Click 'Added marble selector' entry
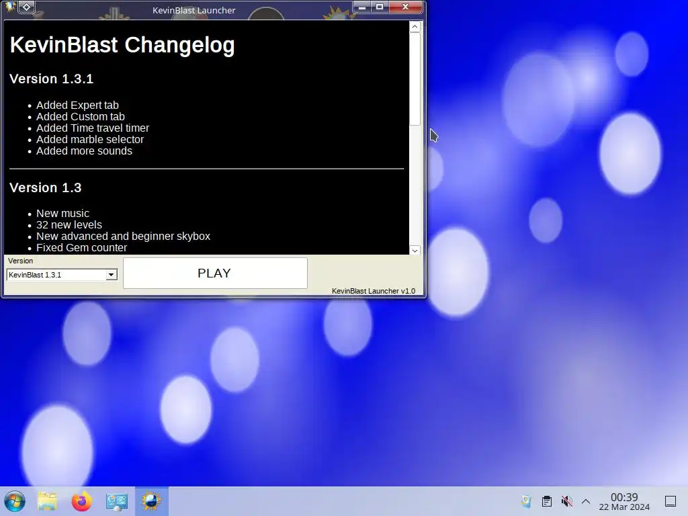The image size is (688, 516). coord(90,140)
